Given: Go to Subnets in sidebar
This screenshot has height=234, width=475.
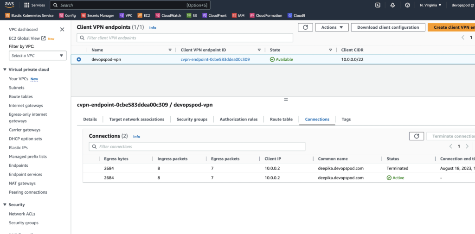Looking at the screenshot, I should coord(17,88).
